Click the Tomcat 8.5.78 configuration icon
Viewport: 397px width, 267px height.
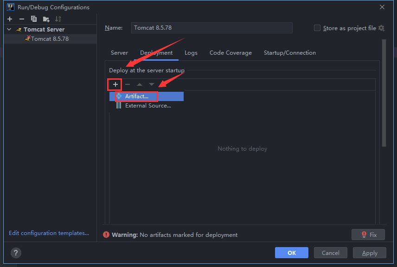tap(27, 38)
